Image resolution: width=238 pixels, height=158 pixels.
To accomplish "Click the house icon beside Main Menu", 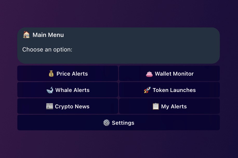I will pyautogui.click(x=26, y=35).
